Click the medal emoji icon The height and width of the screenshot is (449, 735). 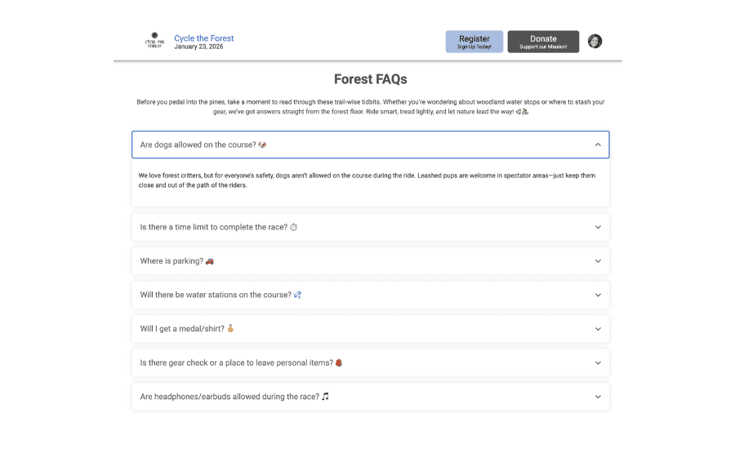click(230, 328)
